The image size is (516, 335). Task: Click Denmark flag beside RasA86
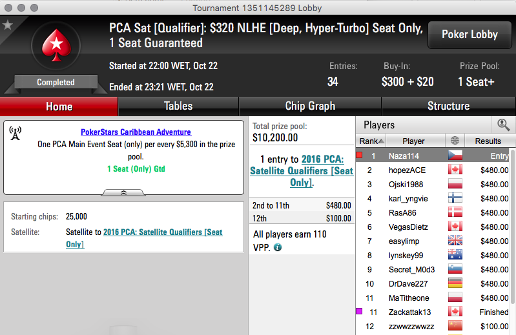(455, 212)
